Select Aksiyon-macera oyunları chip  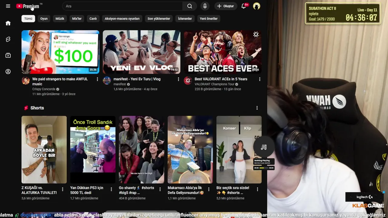pos(122,18)
